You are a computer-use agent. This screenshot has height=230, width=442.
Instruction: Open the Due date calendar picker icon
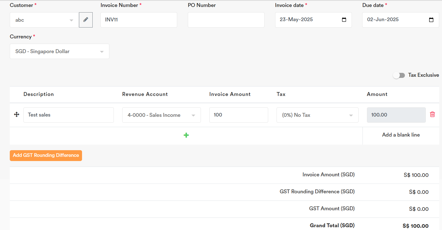(x=431, y=20)
